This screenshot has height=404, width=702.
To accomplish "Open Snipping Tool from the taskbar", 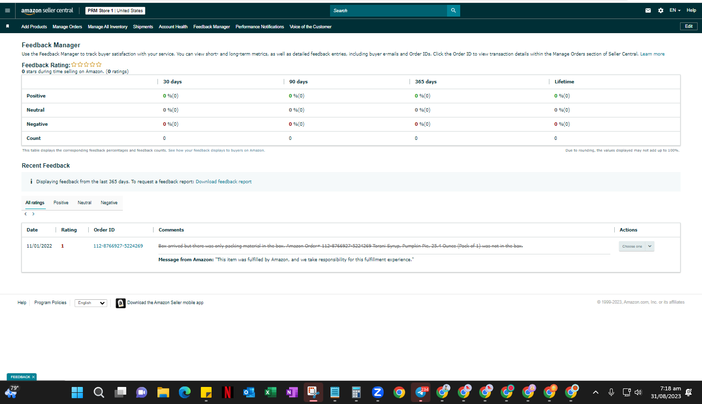I will coord(313,392).
